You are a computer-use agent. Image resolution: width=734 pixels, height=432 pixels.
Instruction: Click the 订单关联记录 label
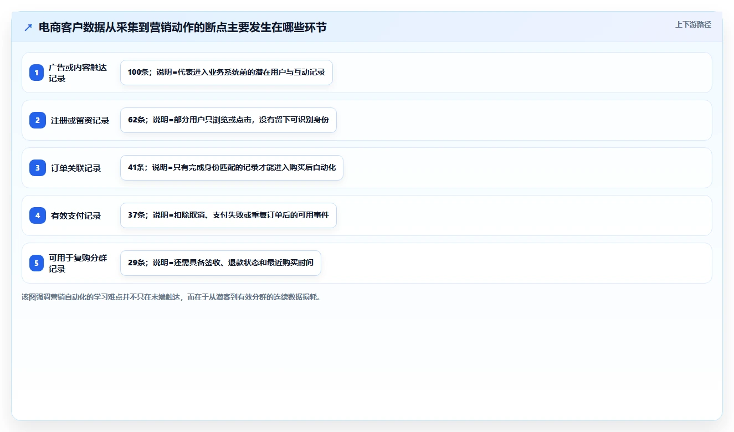[x=76, y=168]
